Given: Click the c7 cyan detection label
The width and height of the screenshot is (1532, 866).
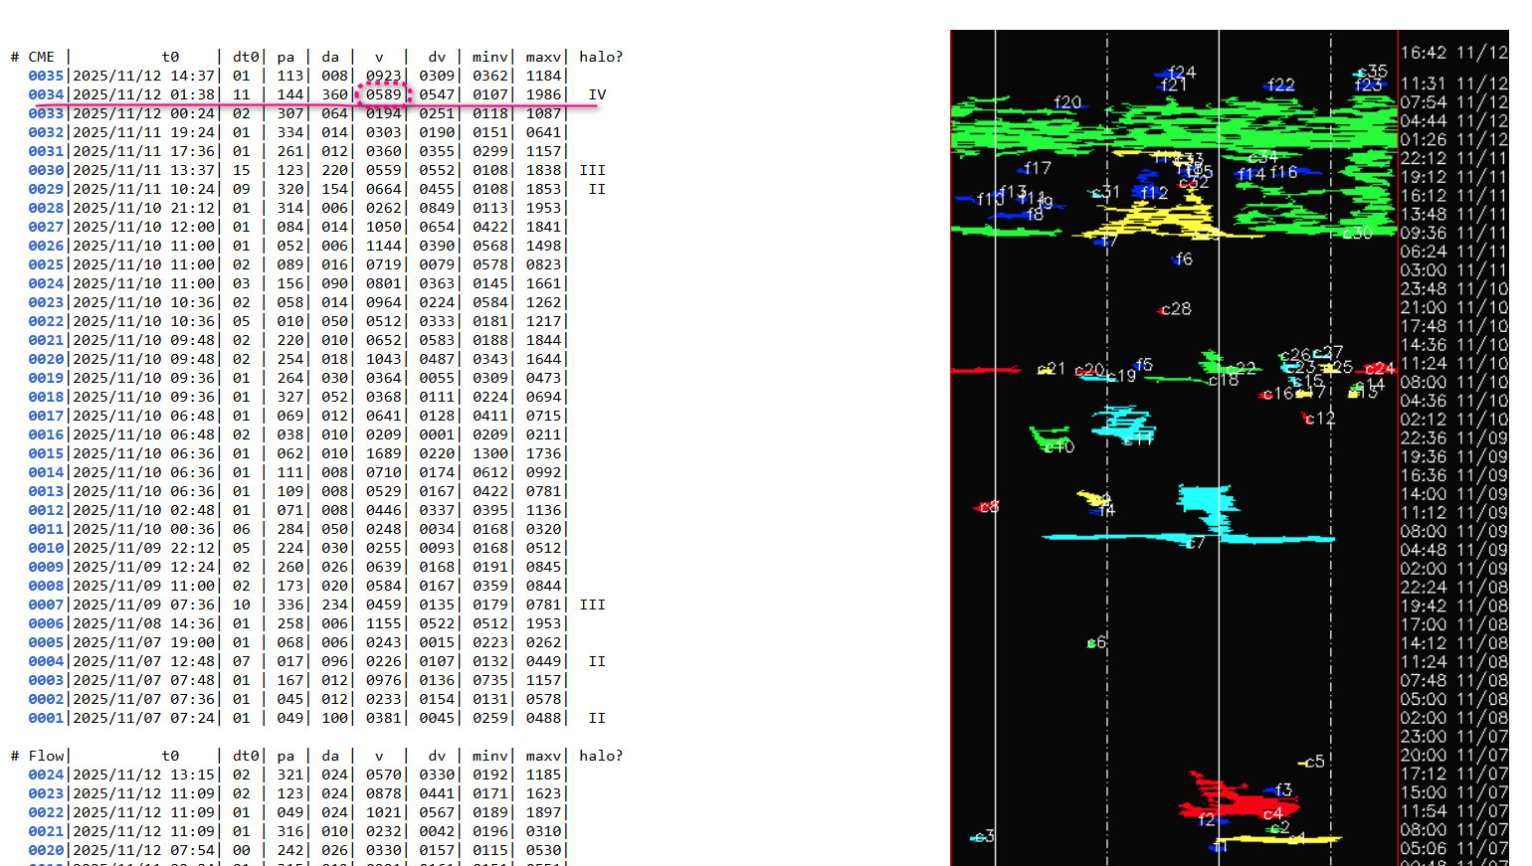Looking at the screenshot, I should coord(1195,543).
